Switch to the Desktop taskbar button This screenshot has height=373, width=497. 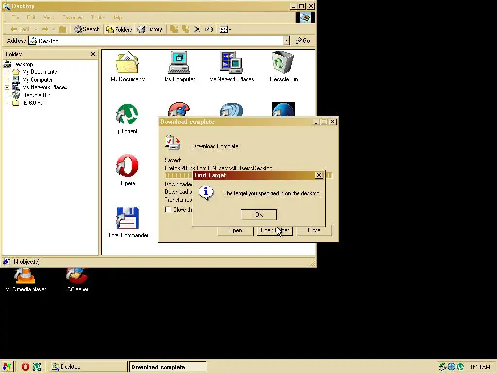(x=88, y=367)
